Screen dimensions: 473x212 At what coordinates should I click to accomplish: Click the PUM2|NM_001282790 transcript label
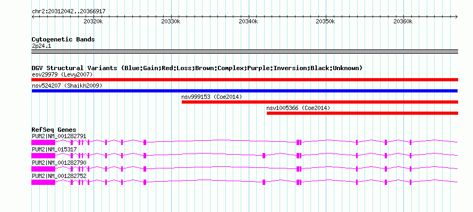[x=59, y=163]
